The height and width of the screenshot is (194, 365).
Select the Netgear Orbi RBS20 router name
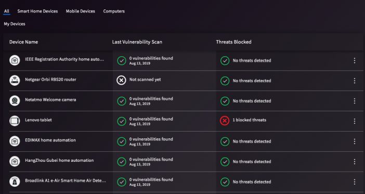50,80
